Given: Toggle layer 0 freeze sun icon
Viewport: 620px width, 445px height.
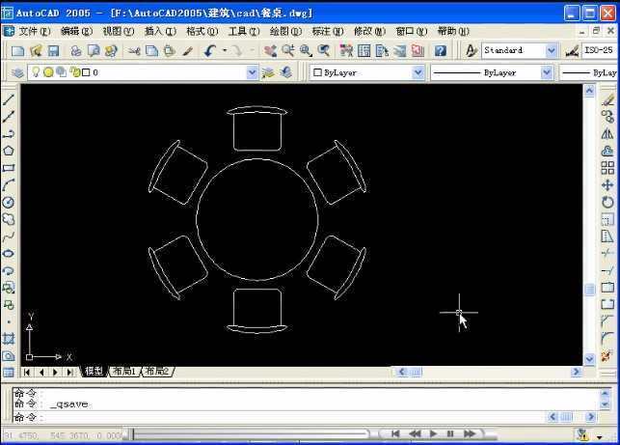Looking at the screenshot, I should pyautogui.click(x=48, y=72).
